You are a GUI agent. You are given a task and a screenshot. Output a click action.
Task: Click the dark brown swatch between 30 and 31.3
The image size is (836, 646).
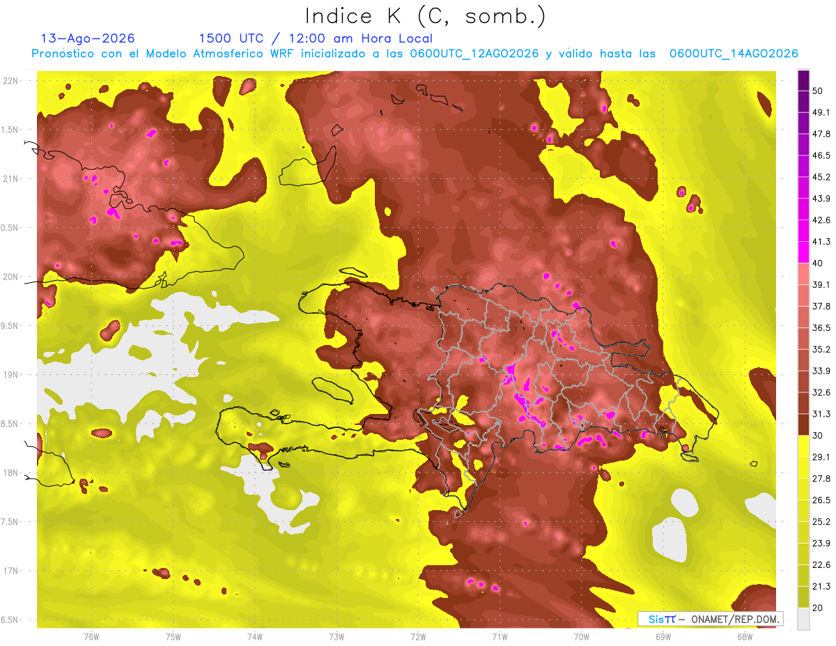(x=803, y=424)
